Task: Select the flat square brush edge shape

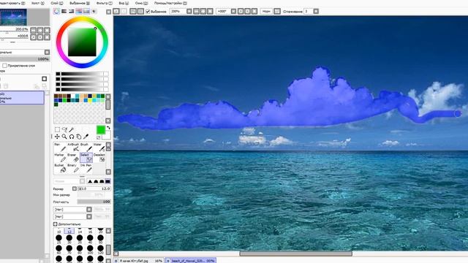Action: (107, 181)
